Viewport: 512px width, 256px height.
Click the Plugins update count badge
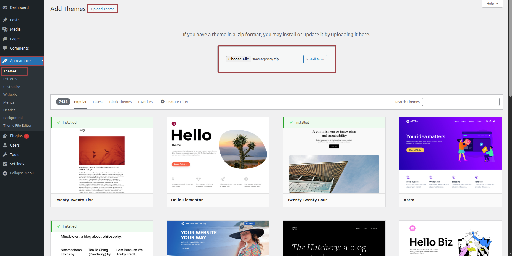click(27, 136)
